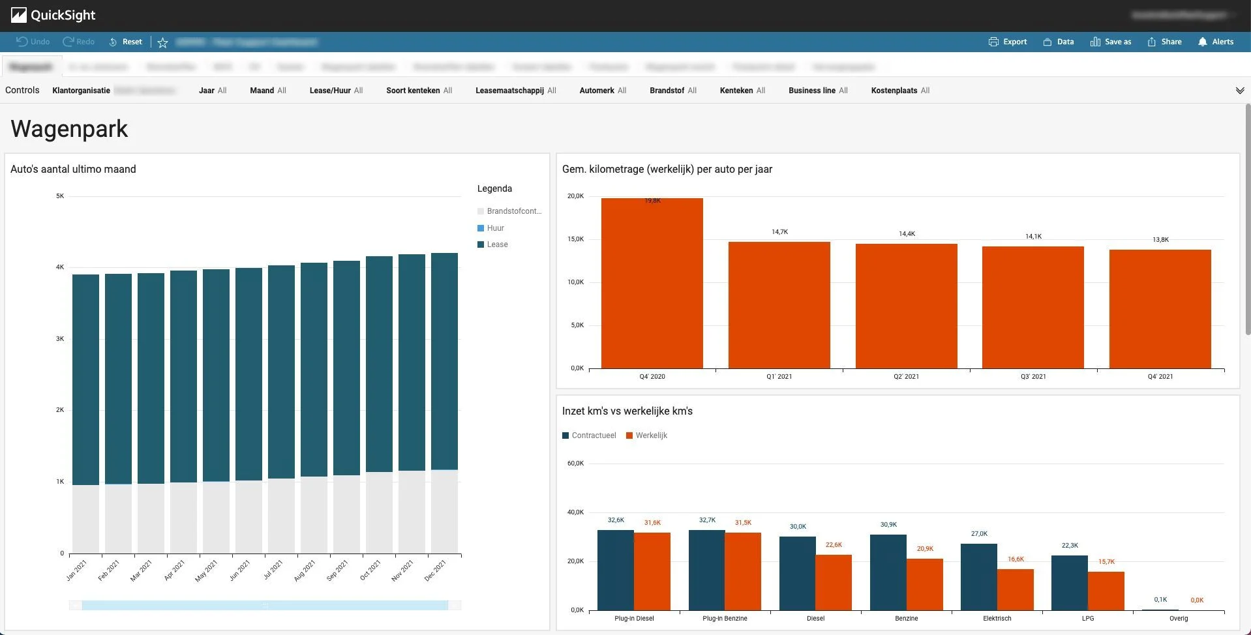
Task: Click the "Auto's aantal ultimo maand" chart title
Action: 73,170
